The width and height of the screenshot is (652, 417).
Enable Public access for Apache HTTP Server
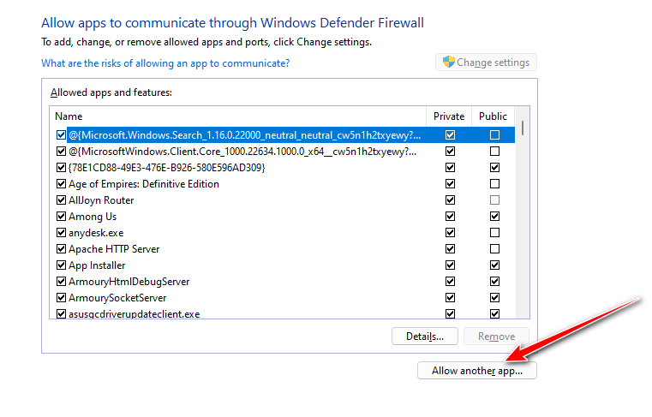(494, 249)
